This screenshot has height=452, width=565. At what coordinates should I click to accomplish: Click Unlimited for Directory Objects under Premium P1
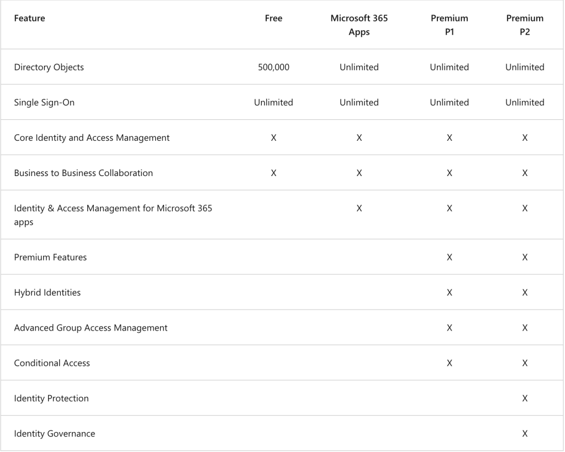pyautogui.click(x=450, y=67)
